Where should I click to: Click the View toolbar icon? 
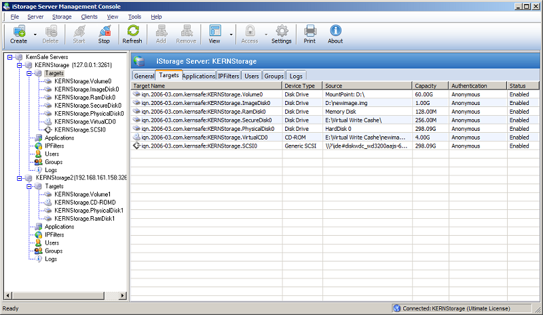[214, 30]
